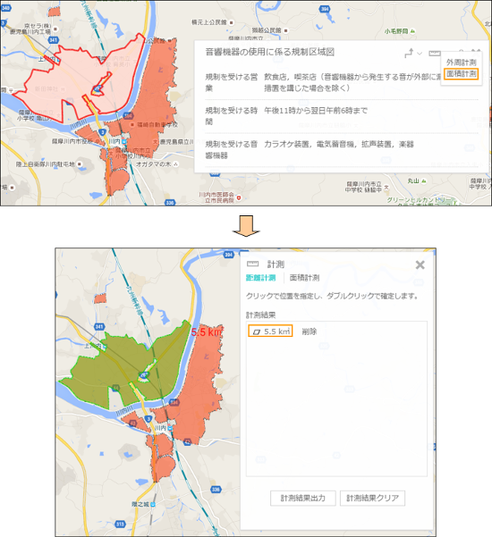Click the 川内 station icon on the upper map
This screenshot has height=537, width=492.
(x=123, y=141)
